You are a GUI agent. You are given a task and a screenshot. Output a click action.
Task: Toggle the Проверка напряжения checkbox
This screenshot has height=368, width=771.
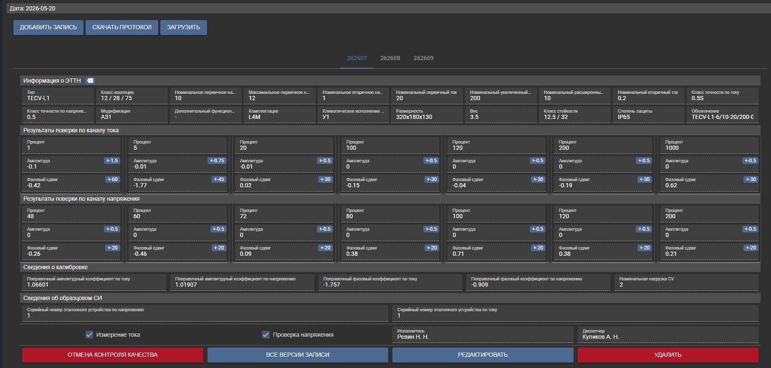tap(266, 335)
